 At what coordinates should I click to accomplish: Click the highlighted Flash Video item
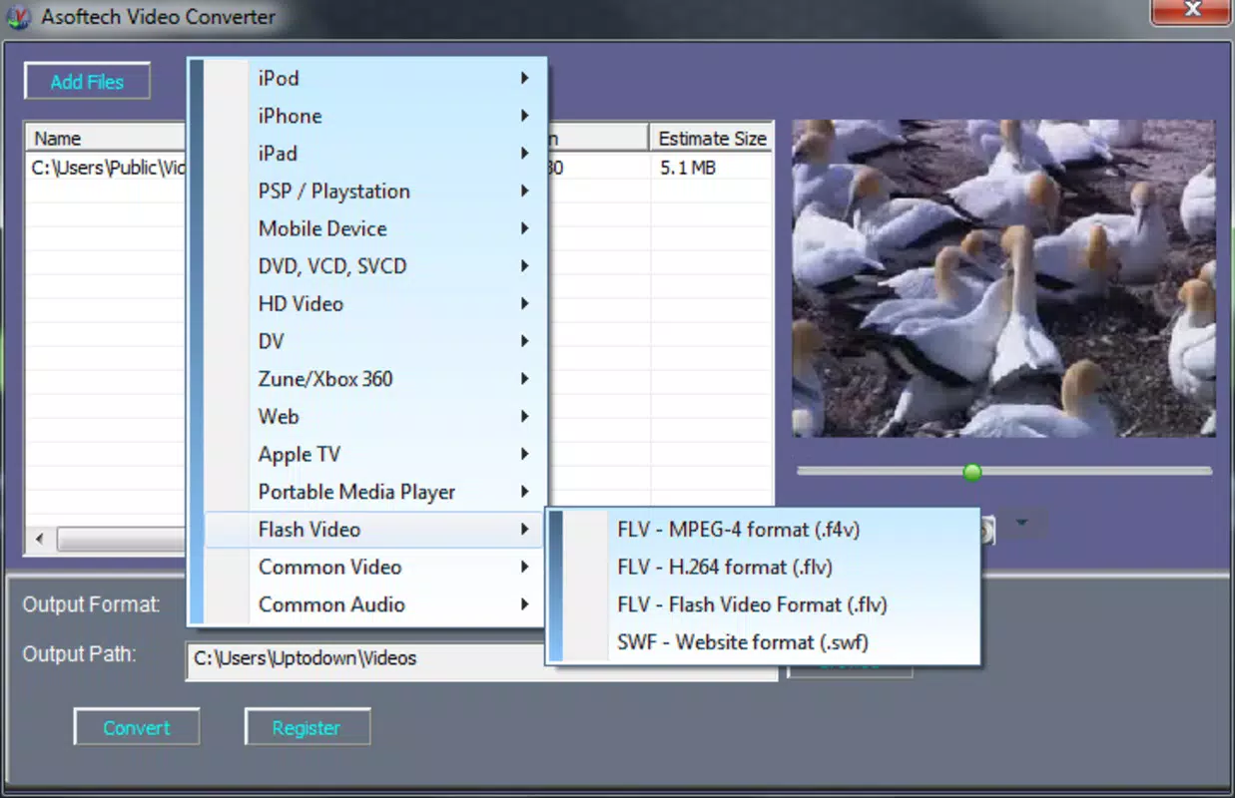click(374, 530)
